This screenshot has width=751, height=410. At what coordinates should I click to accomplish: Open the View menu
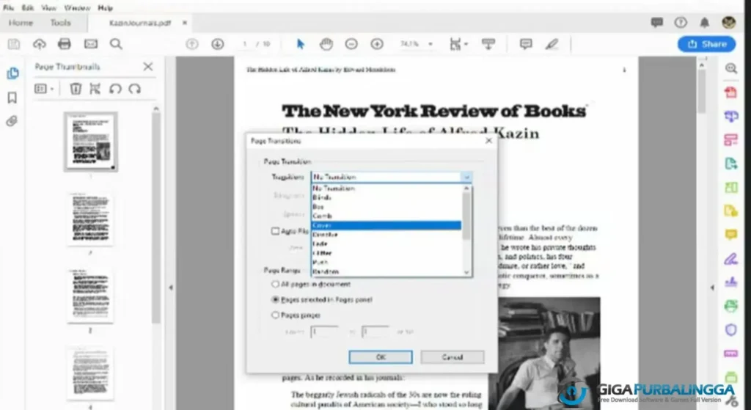pyautogui.click(x=48, y=7)
